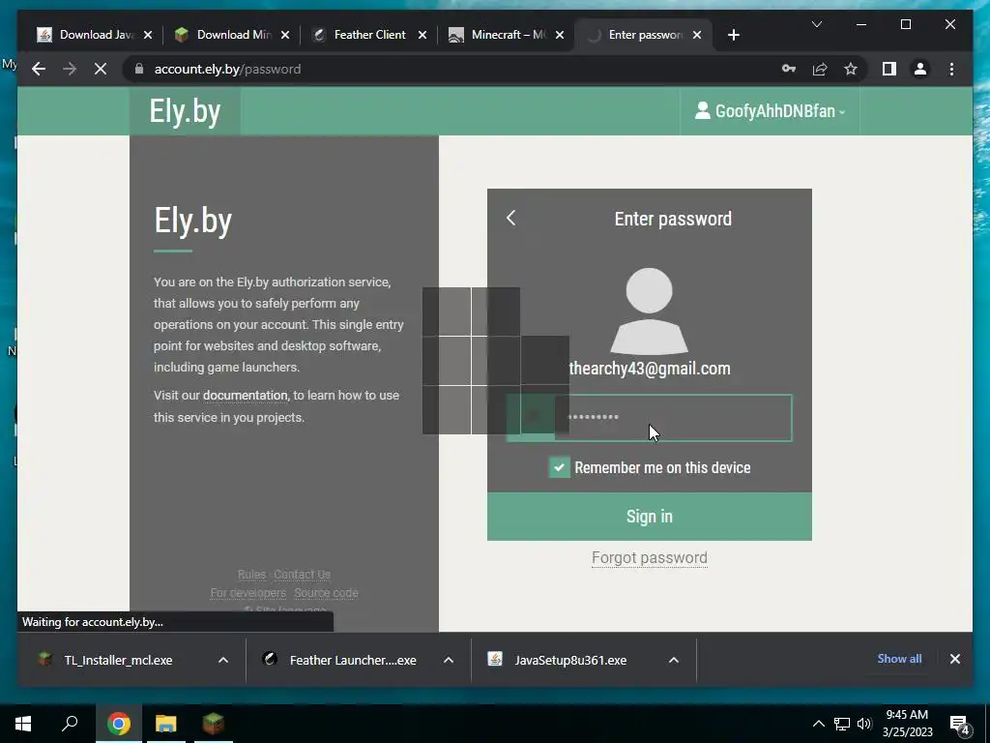The width and height of the screenshot is (990, 743).
Task: Open the Ely.by header logo
Action: (185, 111)
